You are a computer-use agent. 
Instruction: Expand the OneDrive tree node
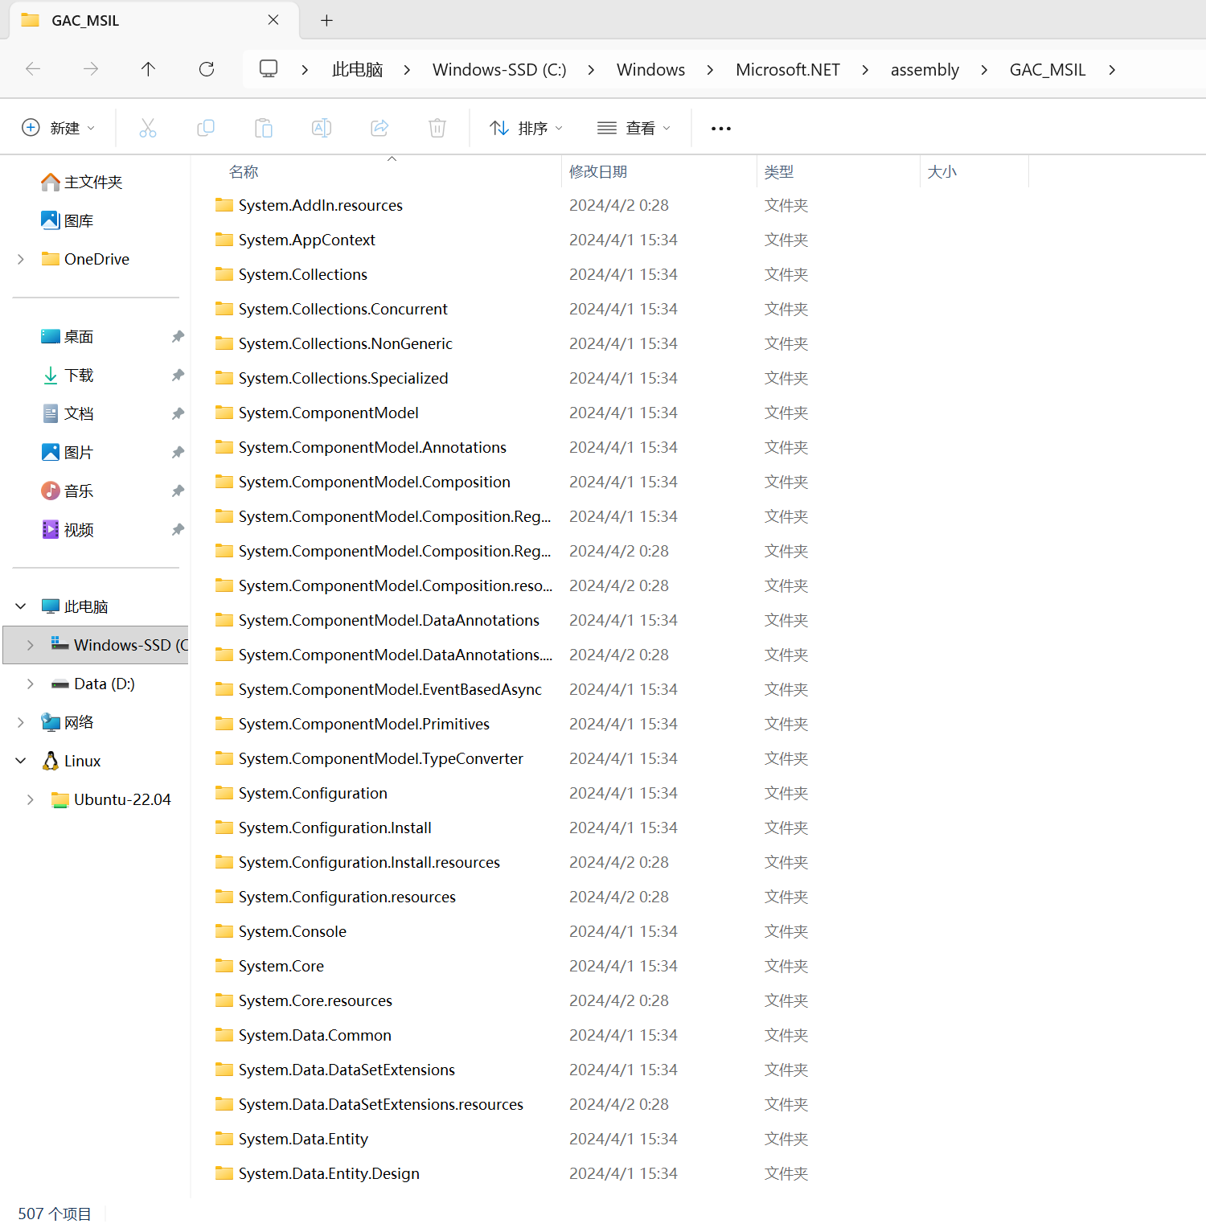21,259
